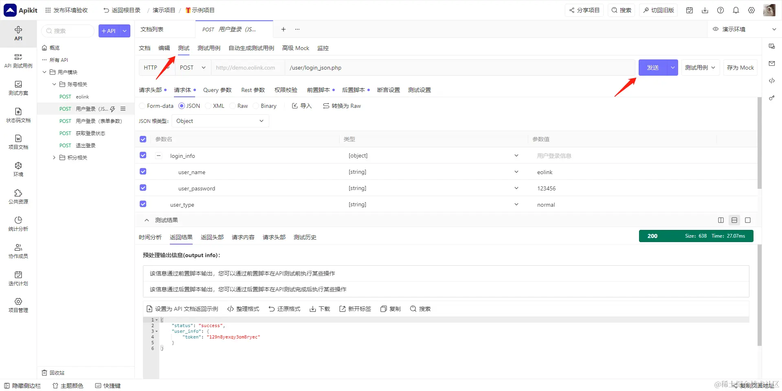Uncheck the login_info parameter checkbox
Screen dimensions: 782x391
(143, 155)
